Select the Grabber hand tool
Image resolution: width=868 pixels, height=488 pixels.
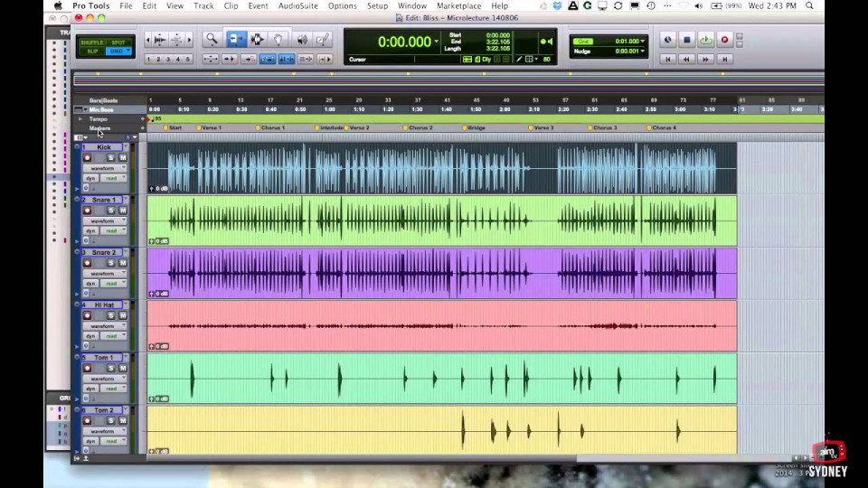(x=278, y=39)
